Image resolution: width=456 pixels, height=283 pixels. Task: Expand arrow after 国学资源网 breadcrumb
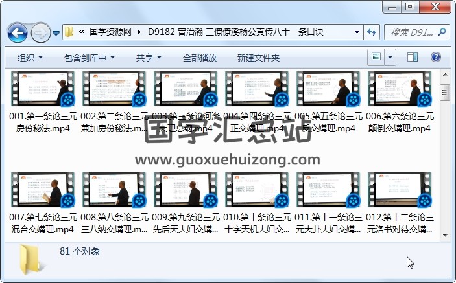[x=139, y=32]
